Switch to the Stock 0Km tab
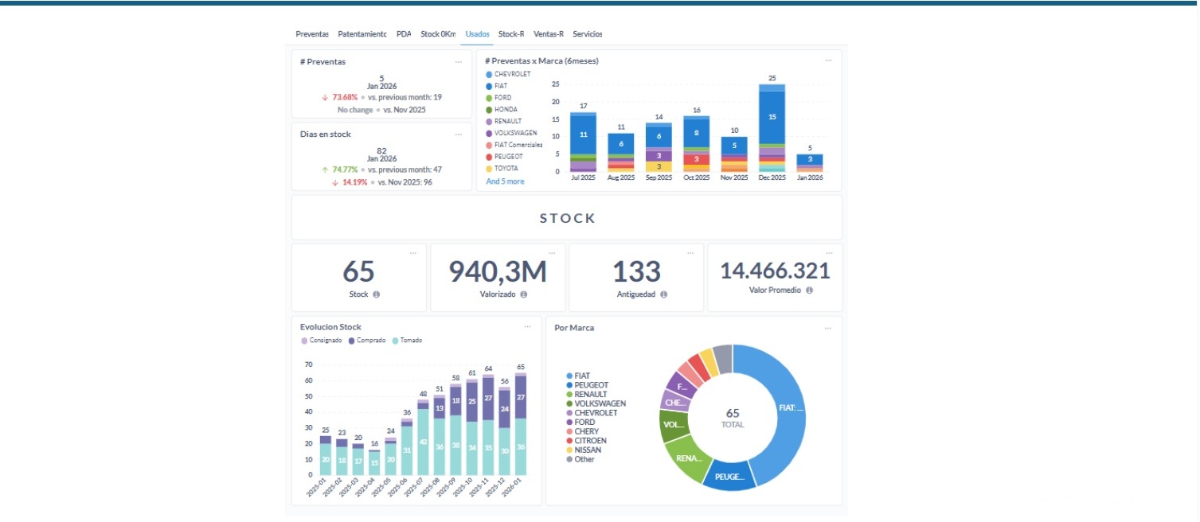Viewport: 1200px width, 522px height. [x=438, y=34]
